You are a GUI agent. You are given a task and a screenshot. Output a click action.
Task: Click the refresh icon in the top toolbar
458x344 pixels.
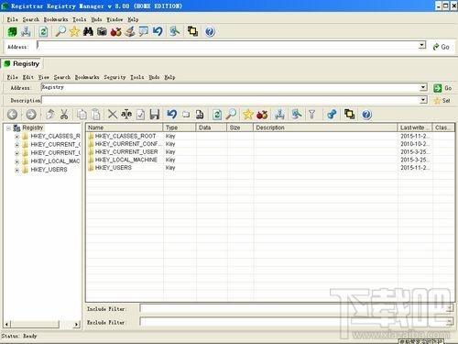[43, 31]
